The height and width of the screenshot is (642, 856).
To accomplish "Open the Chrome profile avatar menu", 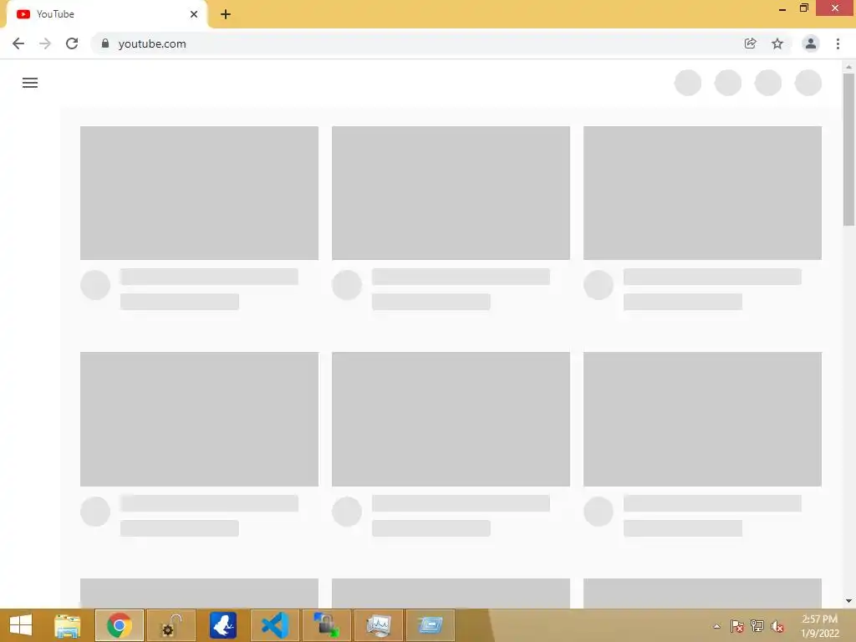I will tap(811, 43).
